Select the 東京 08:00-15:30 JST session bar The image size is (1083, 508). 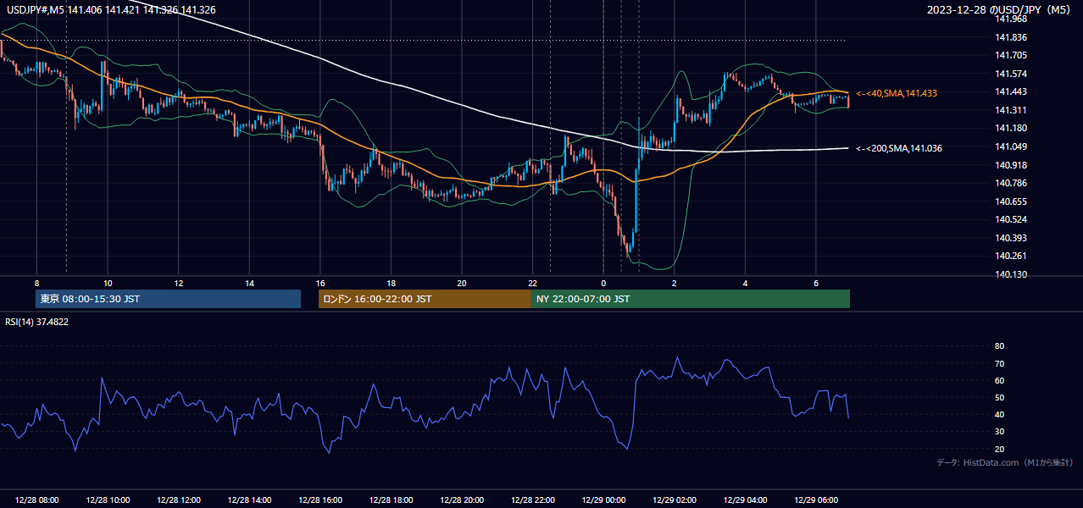168,299
